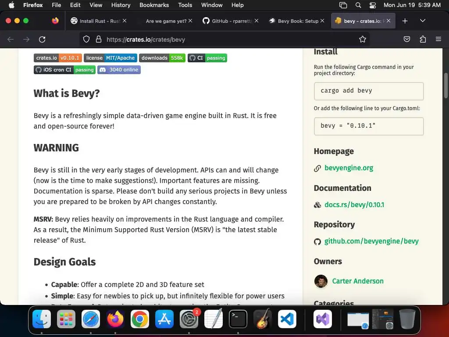The image size is (449, 337).
Task: Open Control Center in menu bar
Action: click(x=373, y=5)
